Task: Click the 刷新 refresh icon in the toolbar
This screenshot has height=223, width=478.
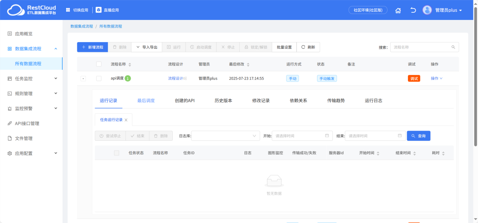Action: point(303,47)
